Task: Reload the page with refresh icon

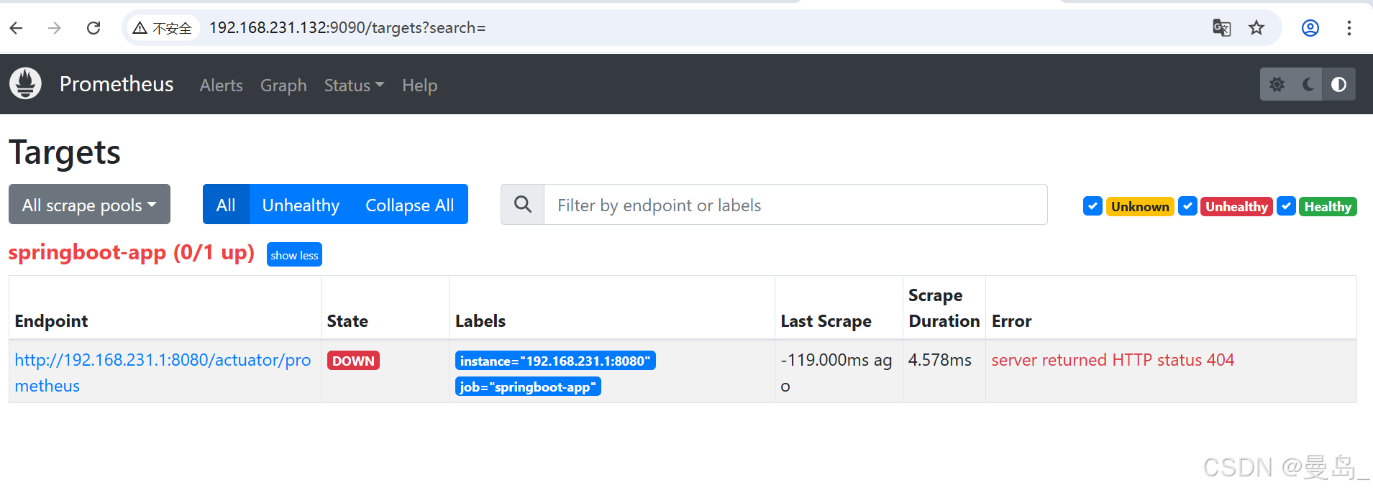Action: (93, 28)
